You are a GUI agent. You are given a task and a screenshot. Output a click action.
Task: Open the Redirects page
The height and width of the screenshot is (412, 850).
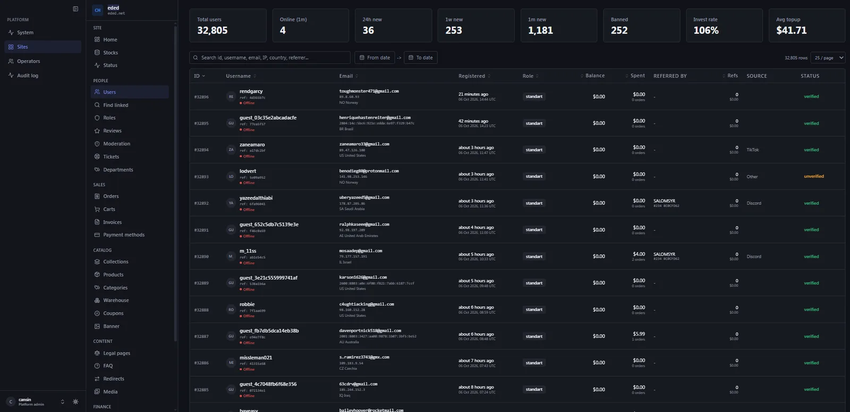(130, 379)
